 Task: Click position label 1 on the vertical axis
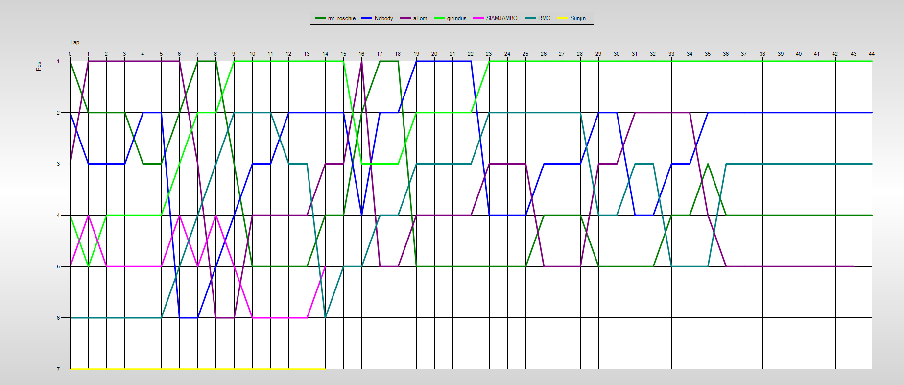58,61
